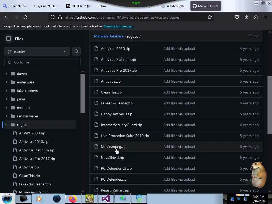Reload the current GitHub page
Image resolution: width=272 pixels, height=204 pixels.
[25, 17]
